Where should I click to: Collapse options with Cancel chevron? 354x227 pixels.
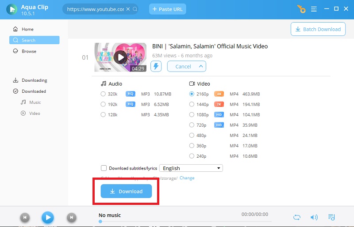pos(201,66)
